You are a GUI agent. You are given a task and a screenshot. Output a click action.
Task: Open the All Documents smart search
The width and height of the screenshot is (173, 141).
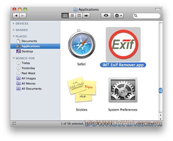pyautogui.click(x=35, y=89)
